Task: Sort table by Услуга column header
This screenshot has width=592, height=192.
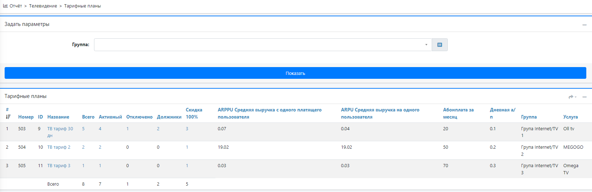Action: pos(570,117)
